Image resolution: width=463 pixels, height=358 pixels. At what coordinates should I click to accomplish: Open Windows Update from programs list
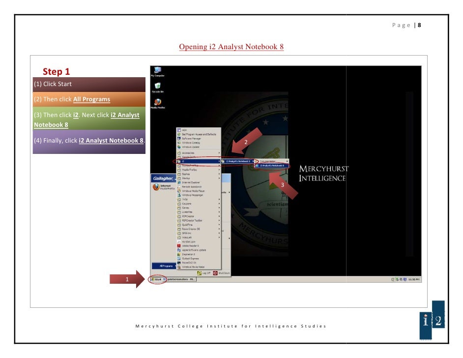(199, 147)
